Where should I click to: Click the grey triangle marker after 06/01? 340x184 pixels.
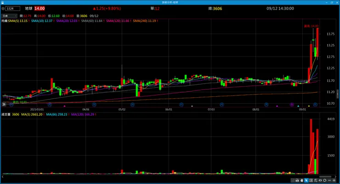[192, 106]
